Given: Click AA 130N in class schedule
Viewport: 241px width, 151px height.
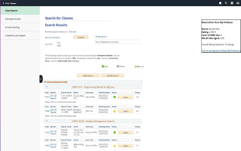Looking at the screenshot, I should [x=49, y=45].
